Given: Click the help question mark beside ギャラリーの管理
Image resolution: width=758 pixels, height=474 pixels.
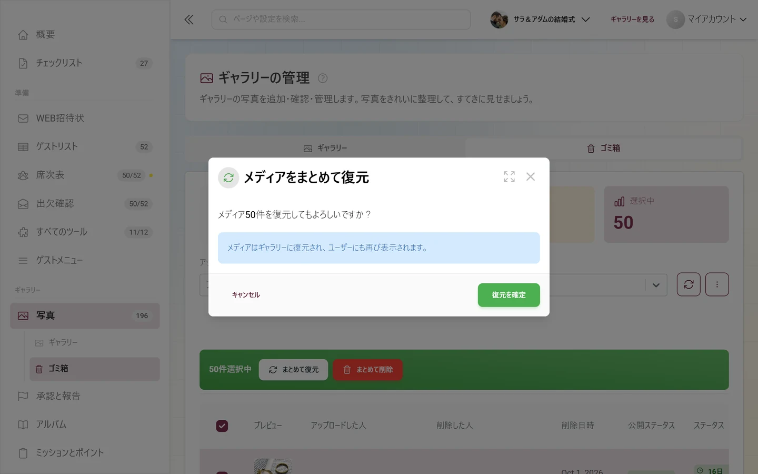Looking at the screenshot, I should [323, 78].
